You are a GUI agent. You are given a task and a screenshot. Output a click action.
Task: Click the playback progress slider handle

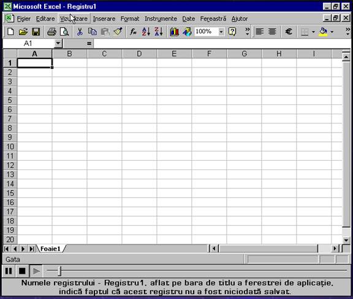(x=59, y=271)
